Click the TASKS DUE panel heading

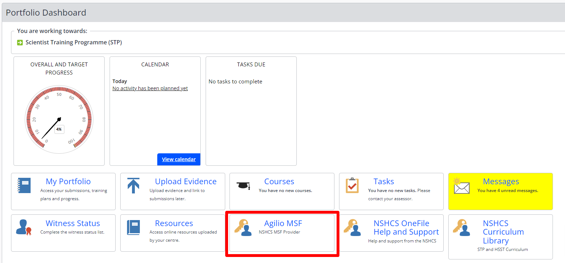click(x=251, y=65)
